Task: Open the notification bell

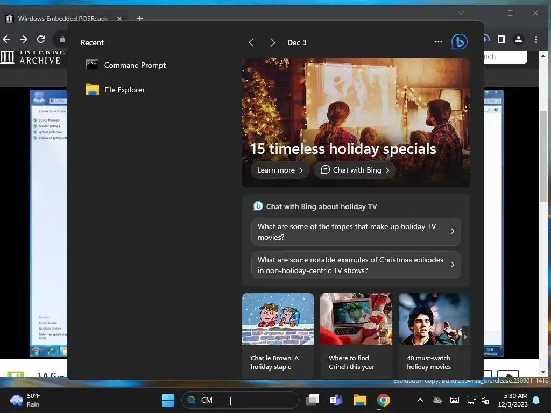Action: (x=536, y=400)
